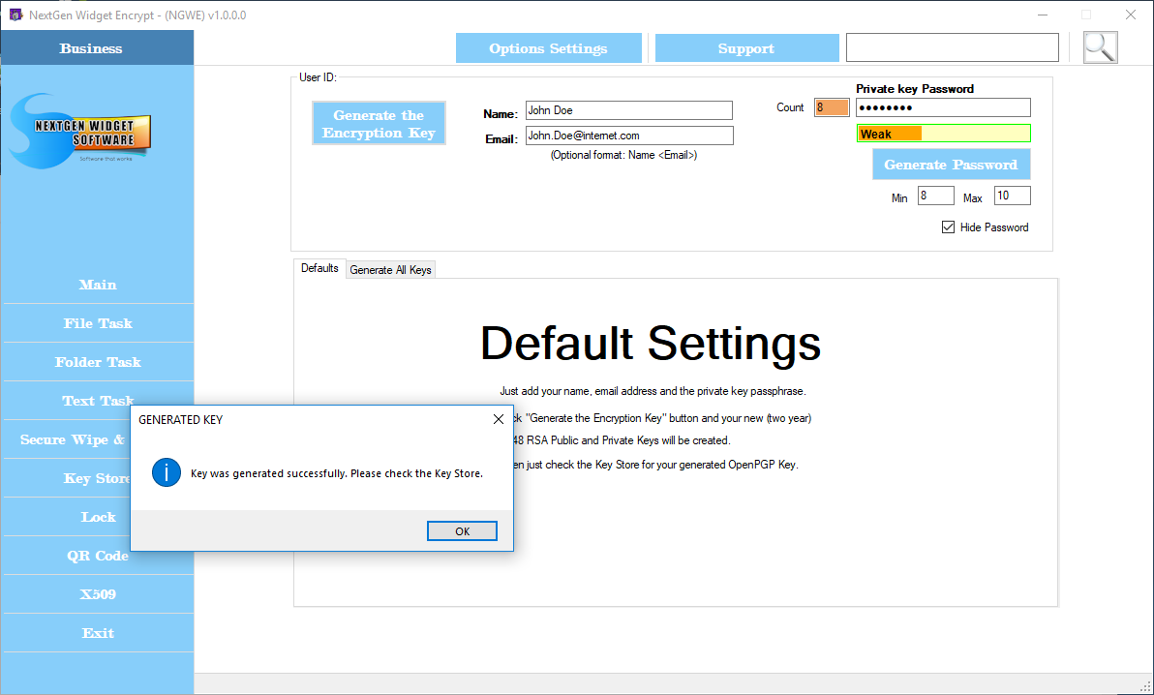Image resolution: width=1154 pixels, height=695 pixels.
Task: Click the app icon in the title bar
Action: (15, 15)
